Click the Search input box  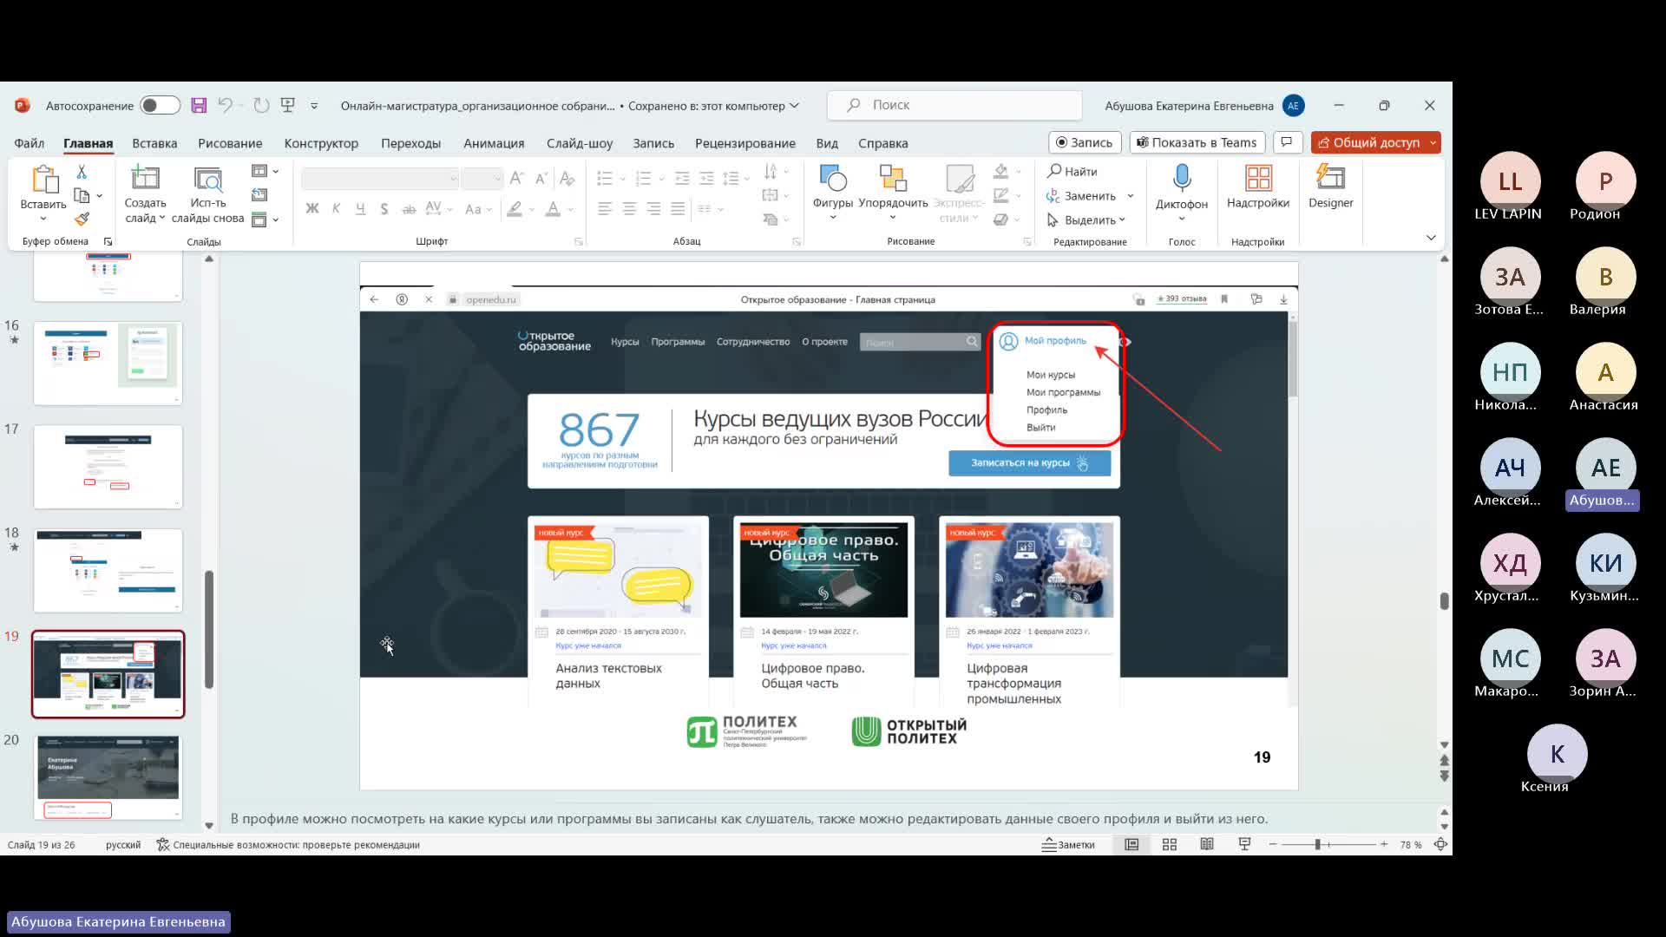coord(954,105)
